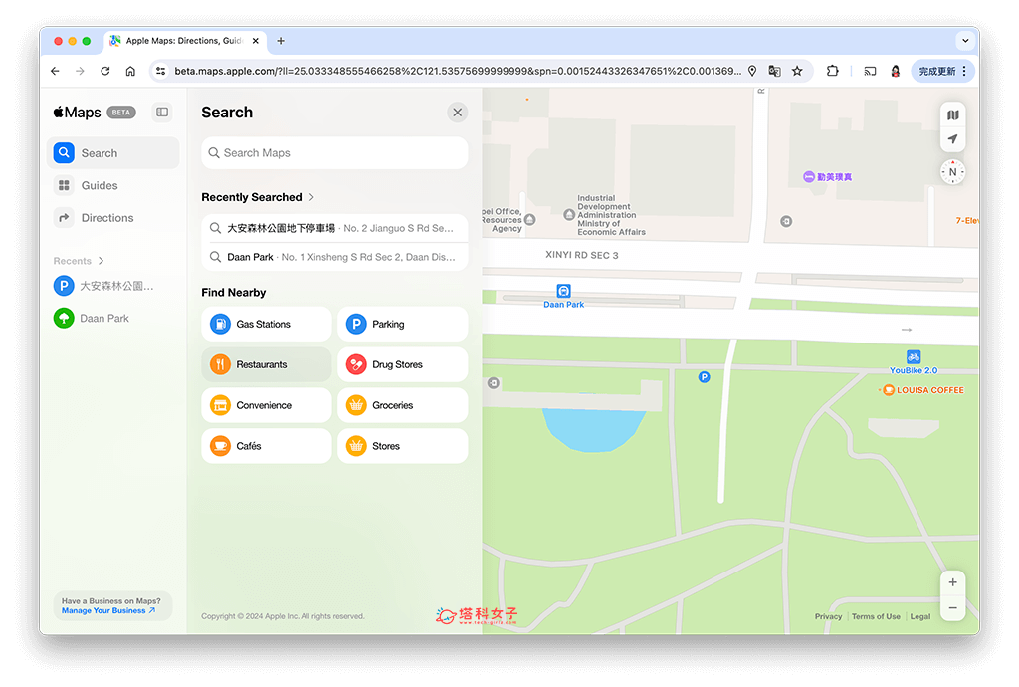1019x687 pixels.
Task: Switch to Directions in sidebar
Action: pyautogui.click(x=106, y=218)
